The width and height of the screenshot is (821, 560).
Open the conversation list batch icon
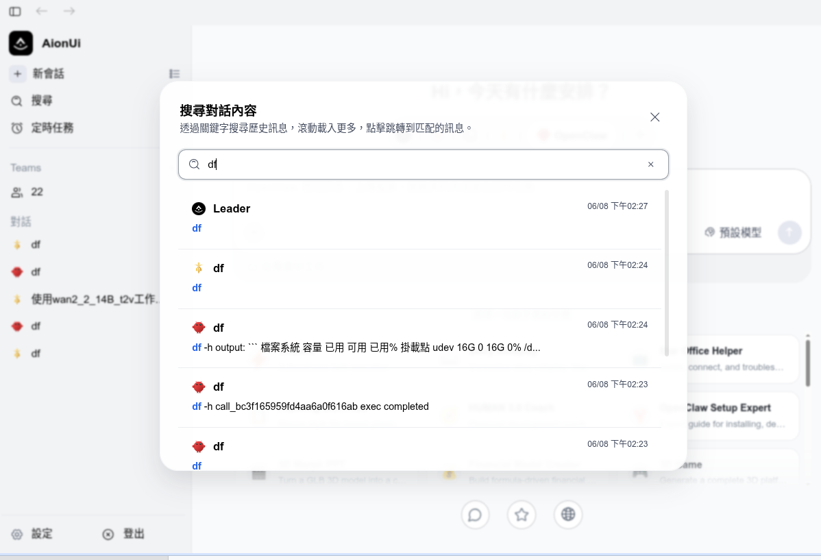click(x=174, y=74)
